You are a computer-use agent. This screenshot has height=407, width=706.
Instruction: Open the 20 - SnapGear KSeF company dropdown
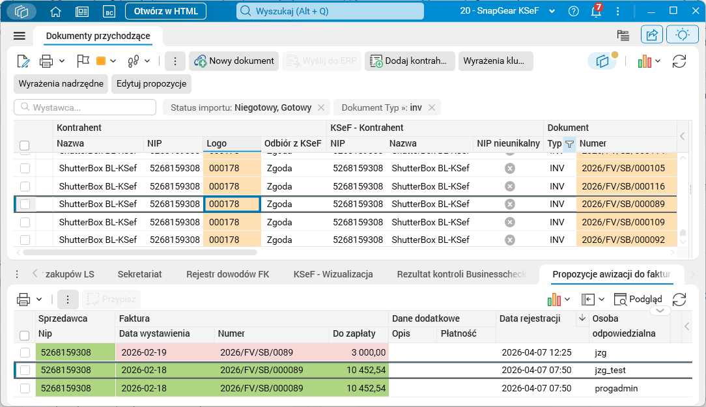[x=507, y=11]
